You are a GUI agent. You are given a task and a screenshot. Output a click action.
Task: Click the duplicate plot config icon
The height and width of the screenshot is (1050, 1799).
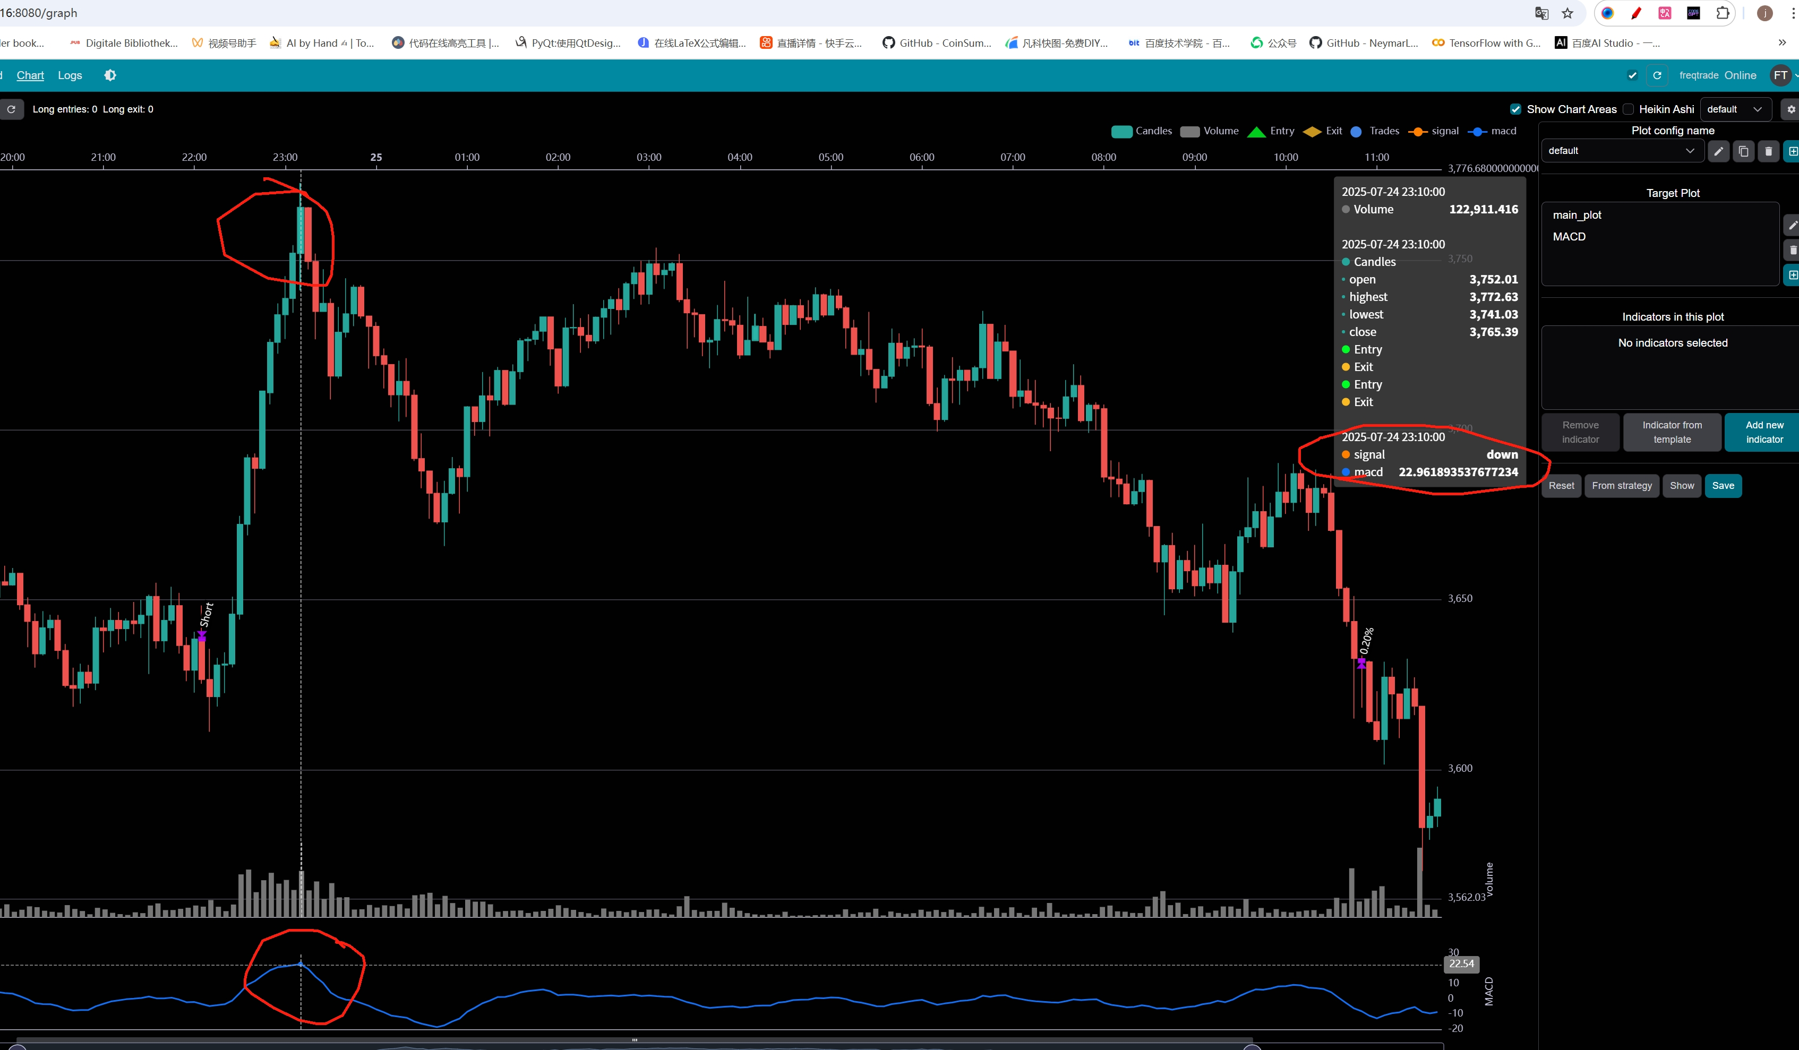pos(1743,151)
